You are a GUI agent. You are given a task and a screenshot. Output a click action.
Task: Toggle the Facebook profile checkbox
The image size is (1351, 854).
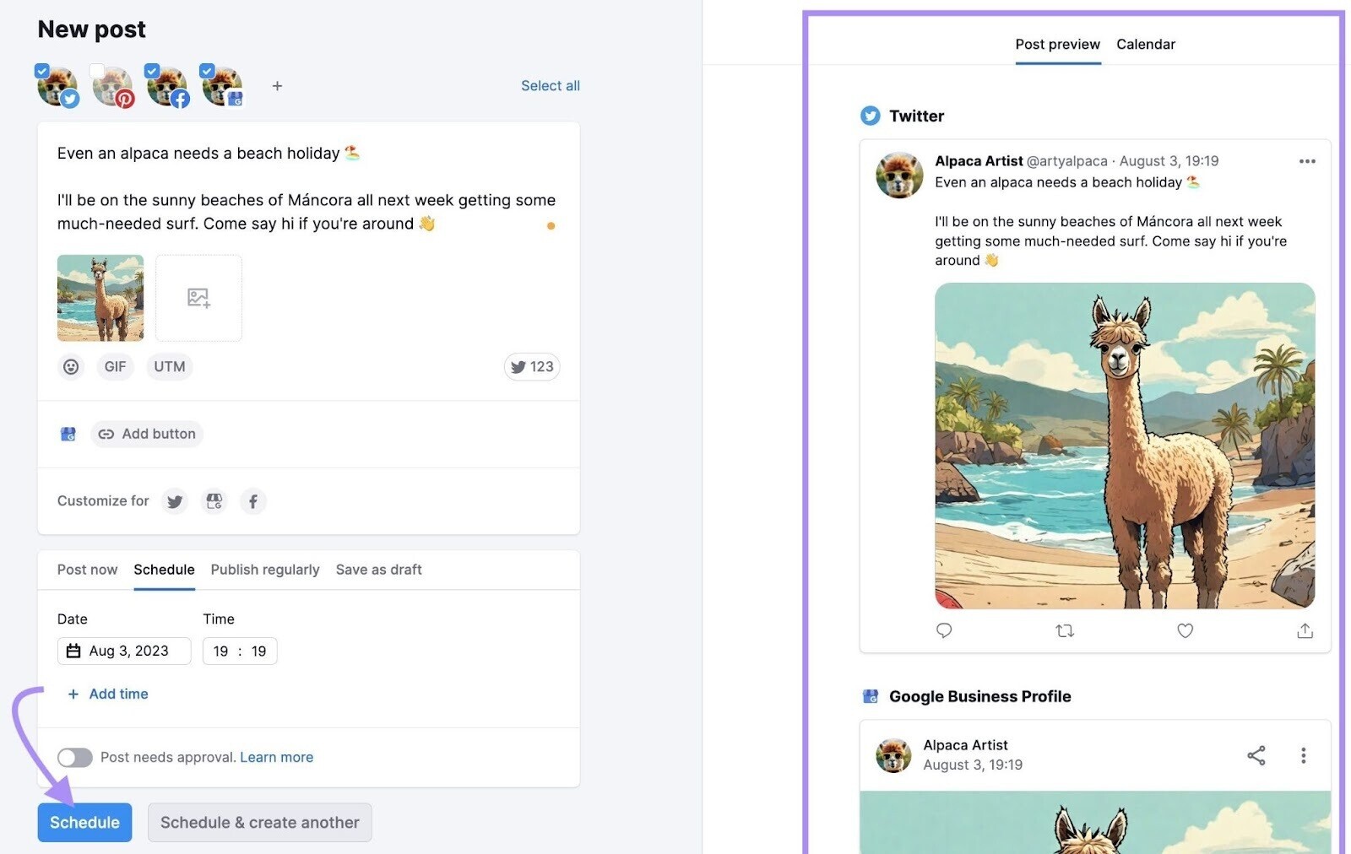click(152, 71)
